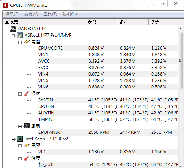Viewport: 184px width, 168px height.
Task: Collapse the DANFONG-PC tree node
Action: (x=6, y=29)
